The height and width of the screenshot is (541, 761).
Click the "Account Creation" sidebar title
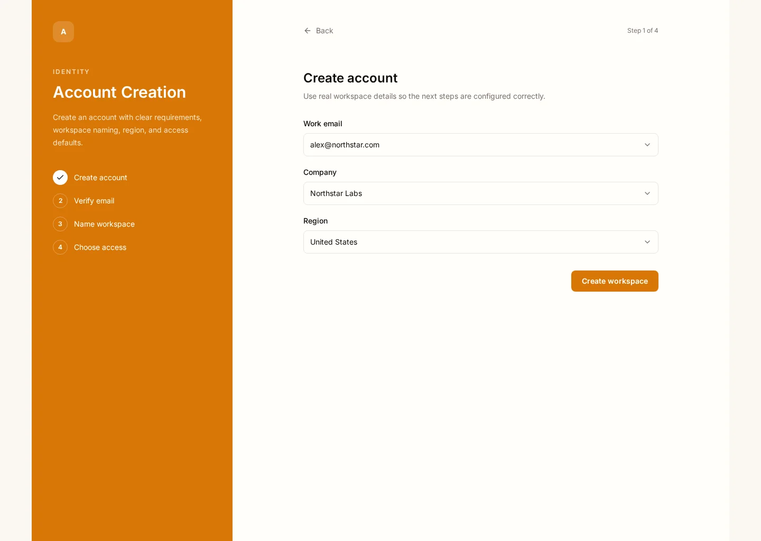[119, 92]
